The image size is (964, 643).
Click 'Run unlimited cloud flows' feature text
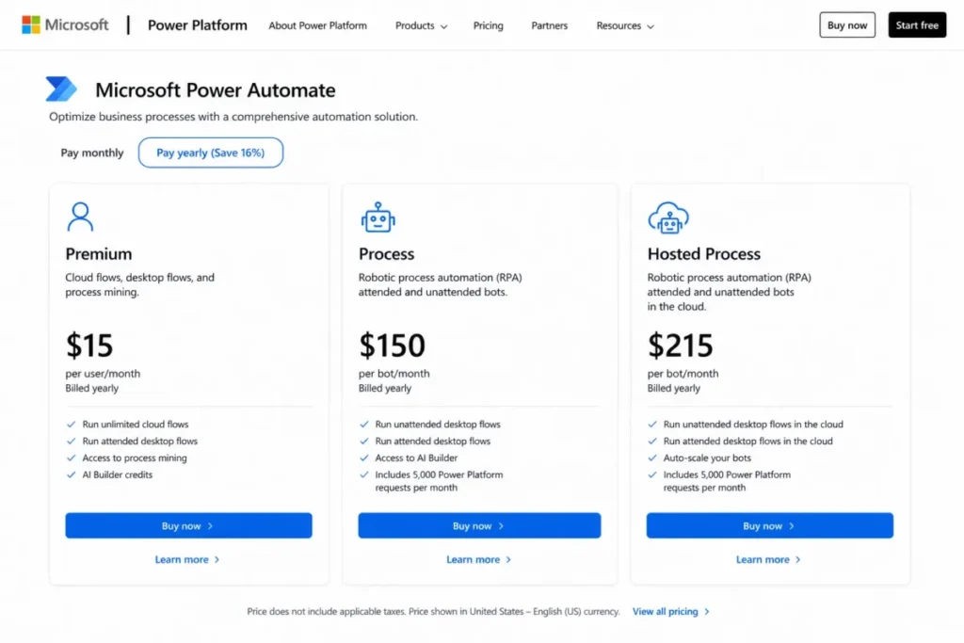(136, 425)
